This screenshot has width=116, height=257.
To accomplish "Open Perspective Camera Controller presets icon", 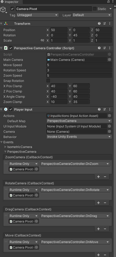I will (104, 48).
